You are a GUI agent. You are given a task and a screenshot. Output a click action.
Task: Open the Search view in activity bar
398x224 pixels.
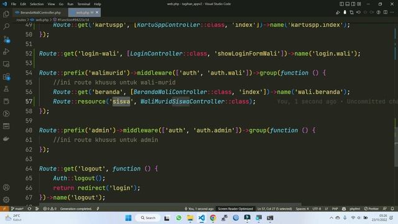(6, 26)
